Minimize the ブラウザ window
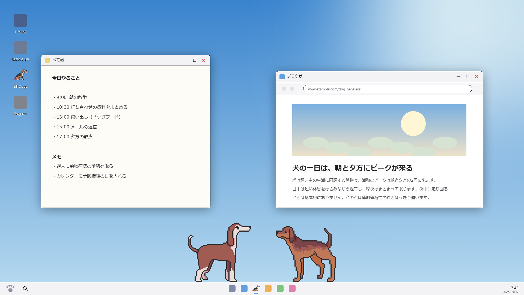The image size is (524, 295). click(458, 77)
